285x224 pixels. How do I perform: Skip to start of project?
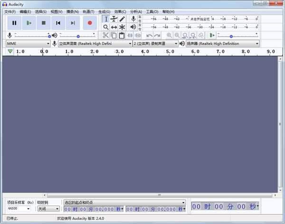tap(58, 23)
